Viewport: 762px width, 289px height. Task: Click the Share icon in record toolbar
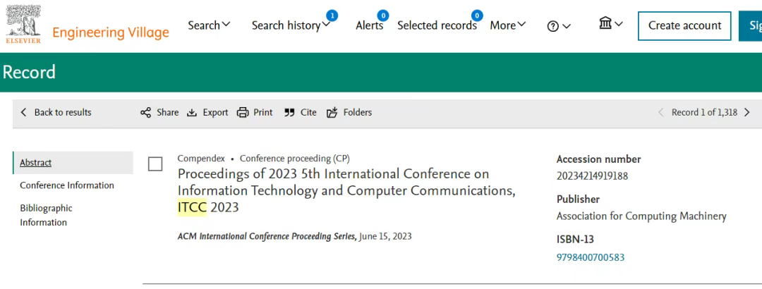coord(146,113)
